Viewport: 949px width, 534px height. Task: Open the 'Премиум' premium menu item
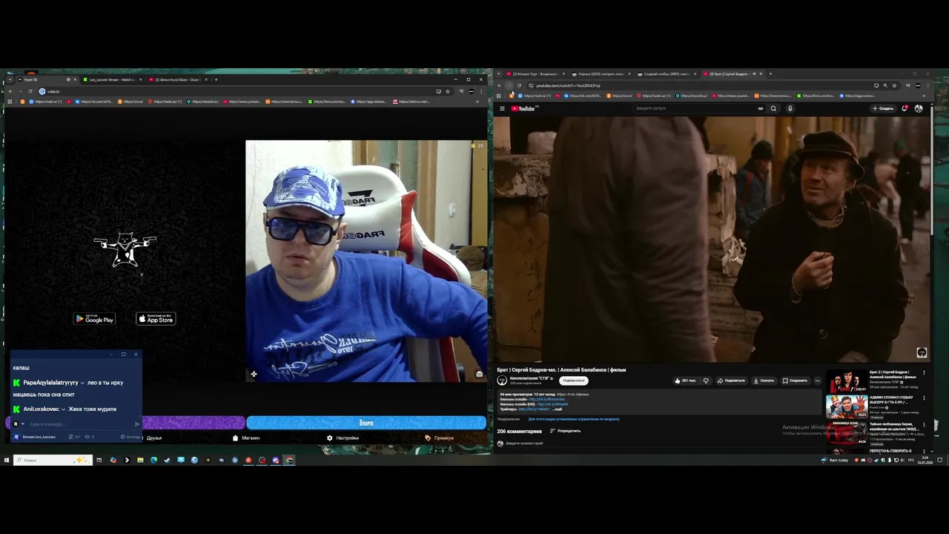(440, 438)
